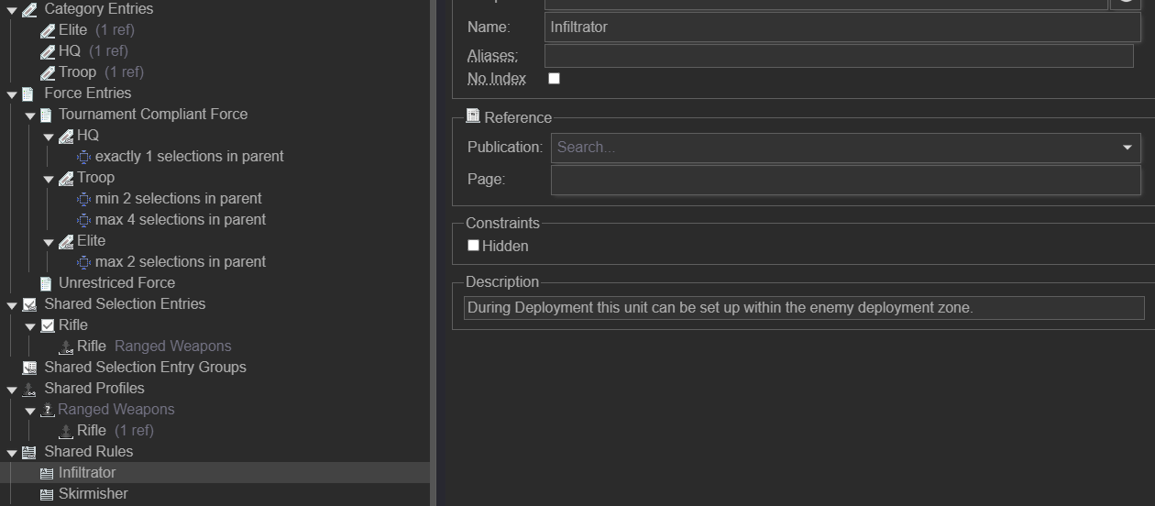This screenshot has height=506, width=1155.
Task: Tick the Hidden constraint checkbox
Action: click(473, 246)
